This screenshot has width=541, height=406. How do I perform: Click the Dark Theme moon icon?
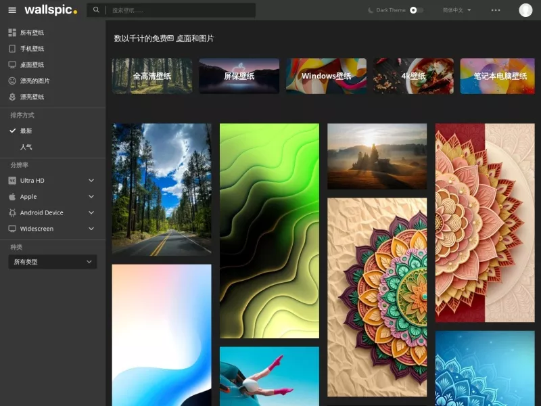click(371, 10)
